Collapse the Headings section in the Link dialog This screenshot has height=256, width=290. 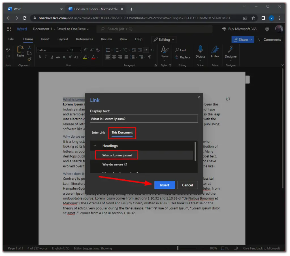[x=95, y=146]
